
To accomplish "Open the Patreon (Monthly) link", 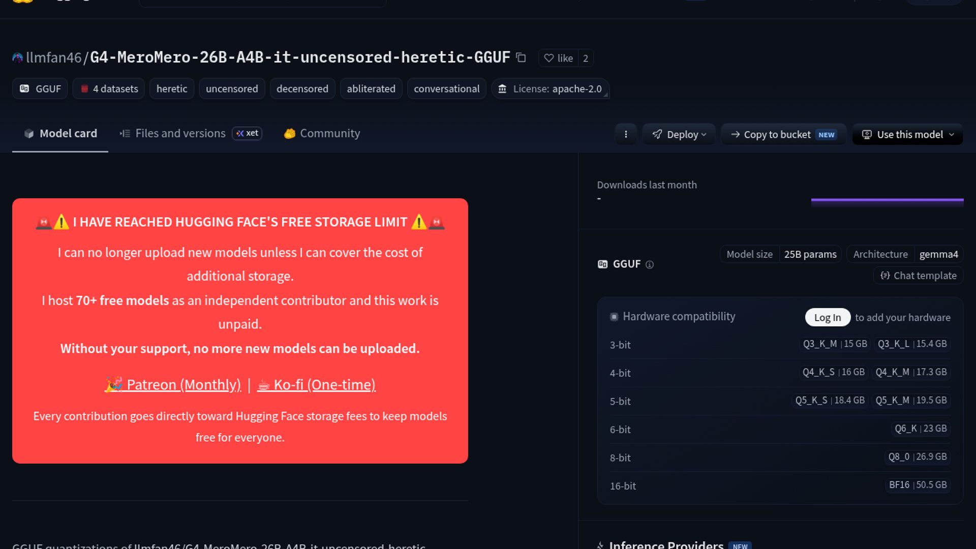I will (173, 384).
